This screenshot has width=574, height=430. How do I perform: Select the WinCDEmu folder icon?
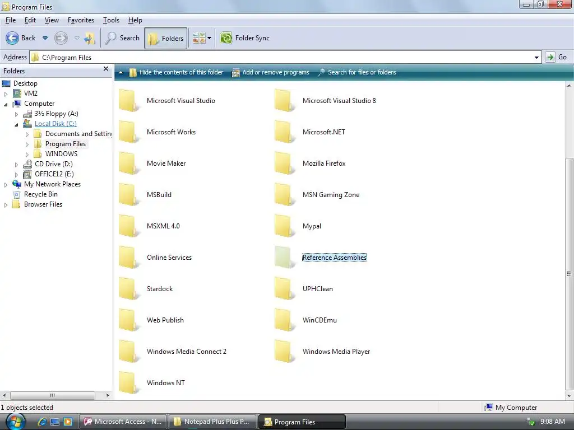coord(284,320)
